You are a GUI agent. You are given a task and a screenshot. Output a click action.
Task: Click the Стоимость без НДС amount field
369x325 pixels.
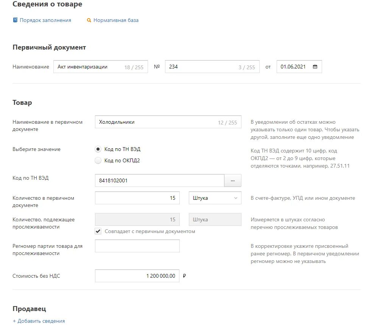137,276
